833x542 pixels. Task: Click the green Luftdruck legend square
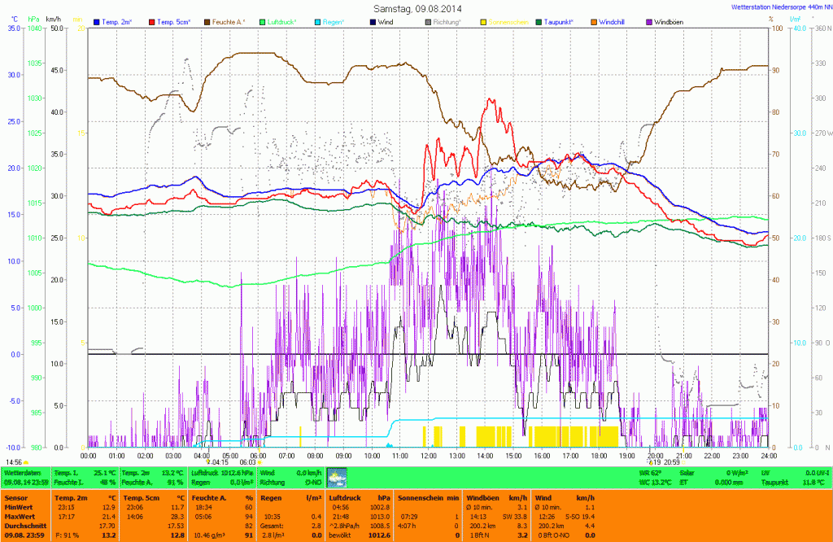click(x=262, y=21)
